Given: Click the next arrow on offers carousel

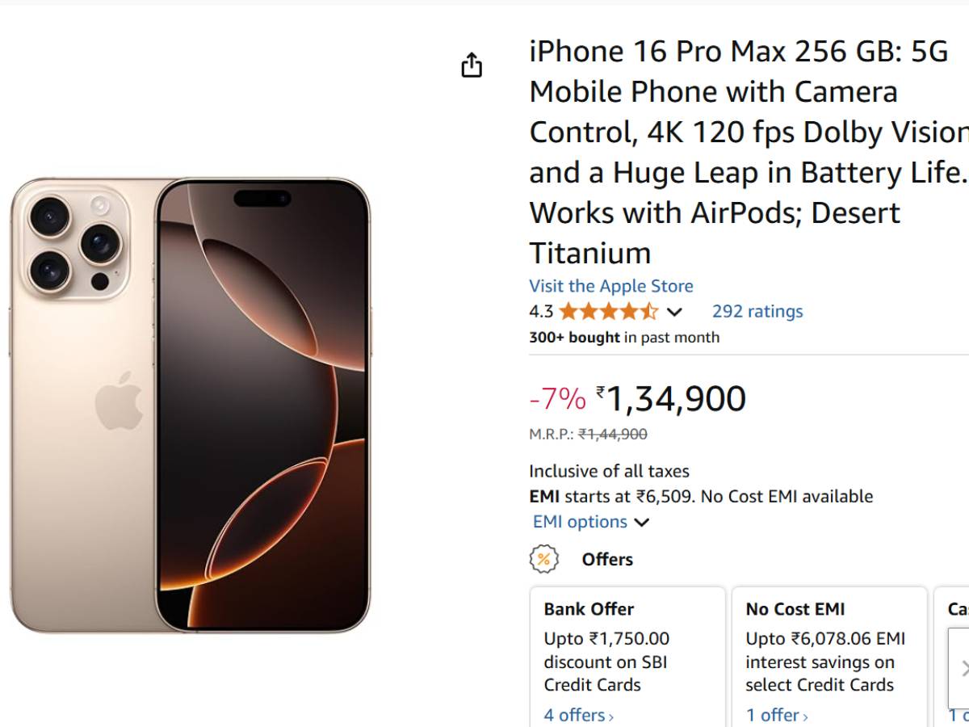Looking at the screenshot, I should coord(963,668).
